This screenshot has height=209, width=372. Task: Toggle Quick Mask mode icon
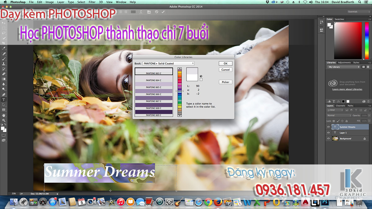4,135
